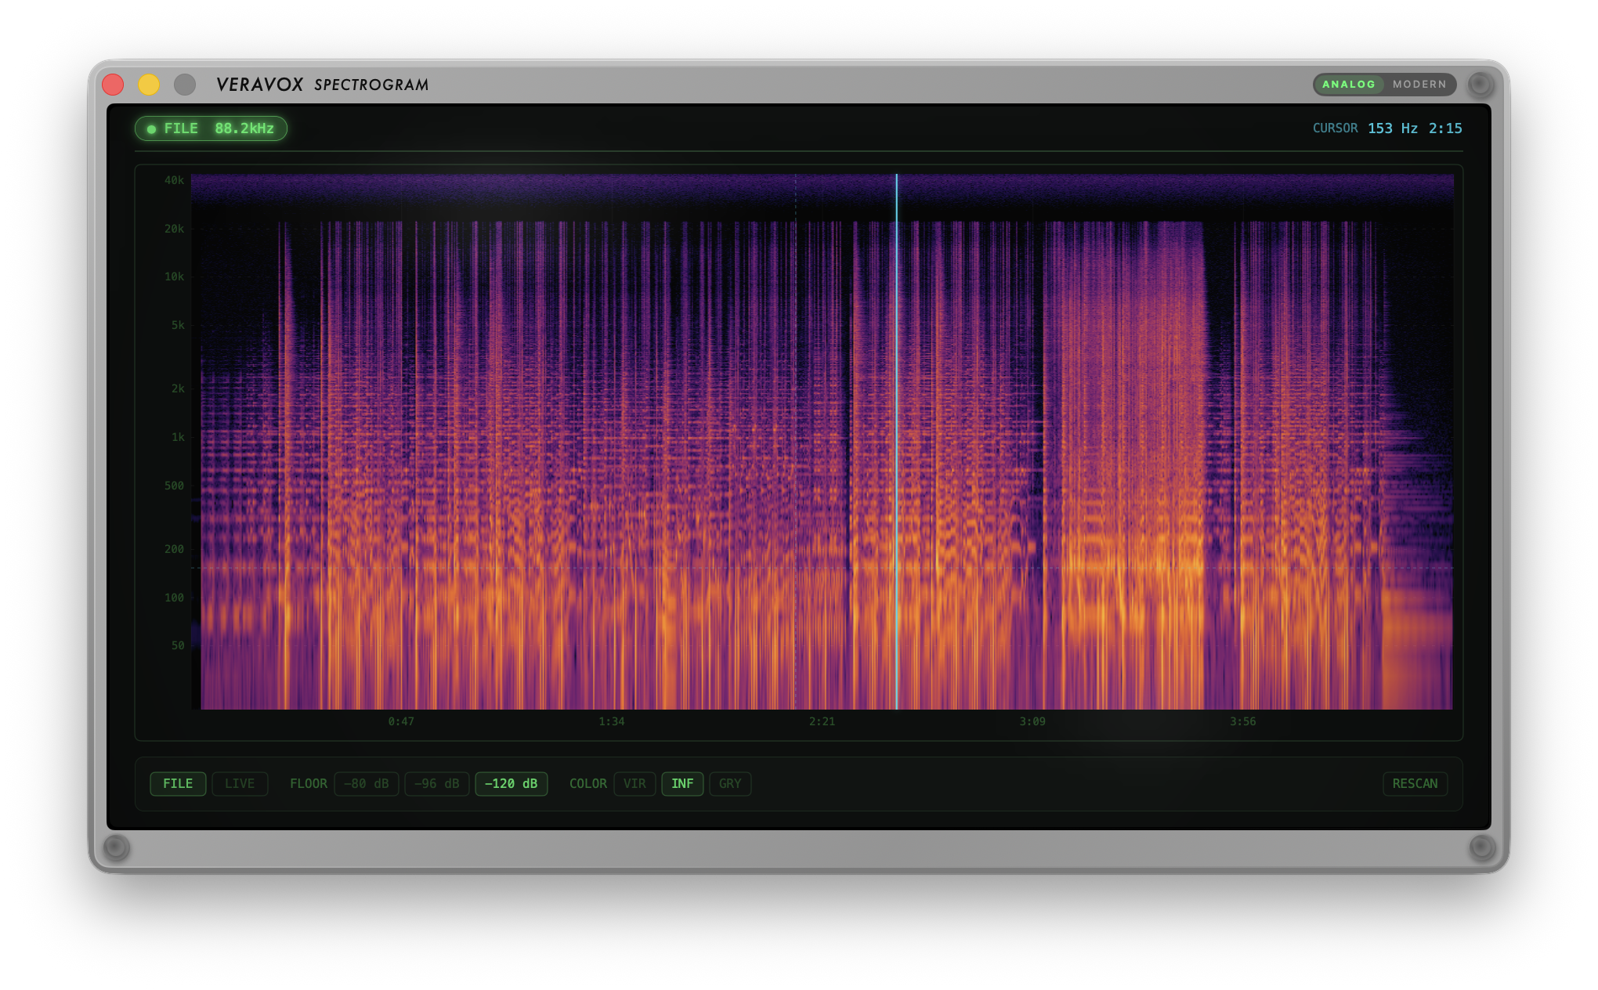Click the 20k frequency axis label
The width and height of the screenshot is (1598, 990).
click(174, 229)
